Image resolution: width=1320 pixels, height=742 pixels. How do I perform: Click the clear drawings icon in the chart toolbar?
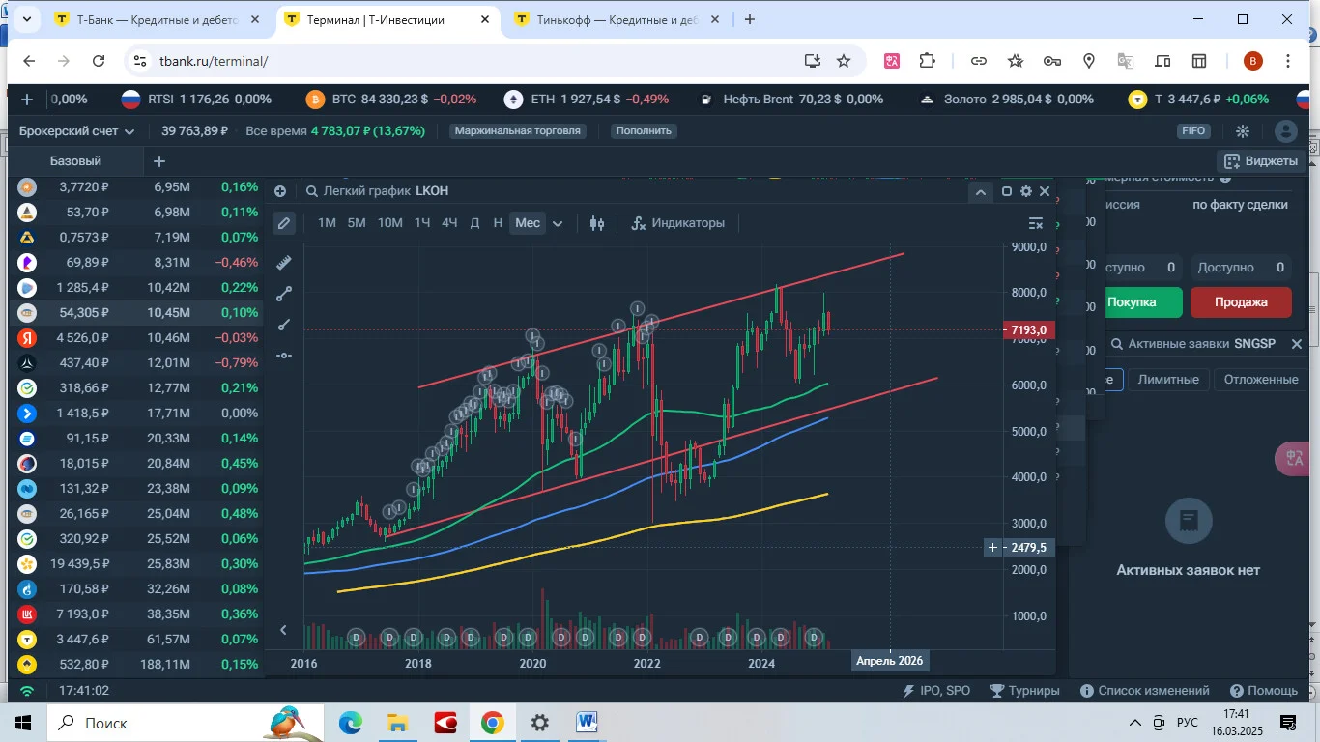pos(1035,223)
